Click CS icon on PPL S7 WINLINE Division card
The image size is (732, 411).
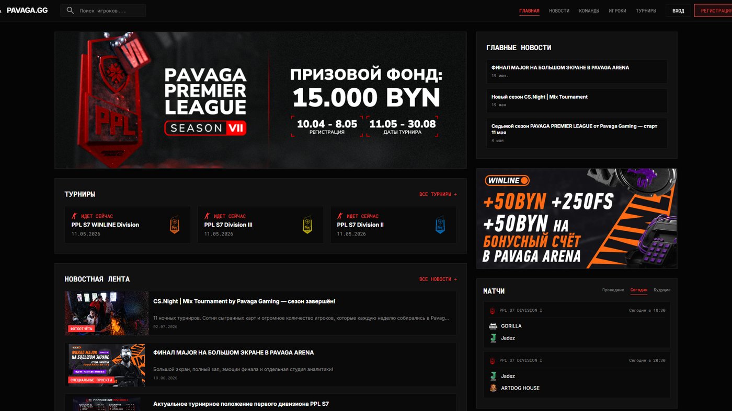tap(74, 216)
